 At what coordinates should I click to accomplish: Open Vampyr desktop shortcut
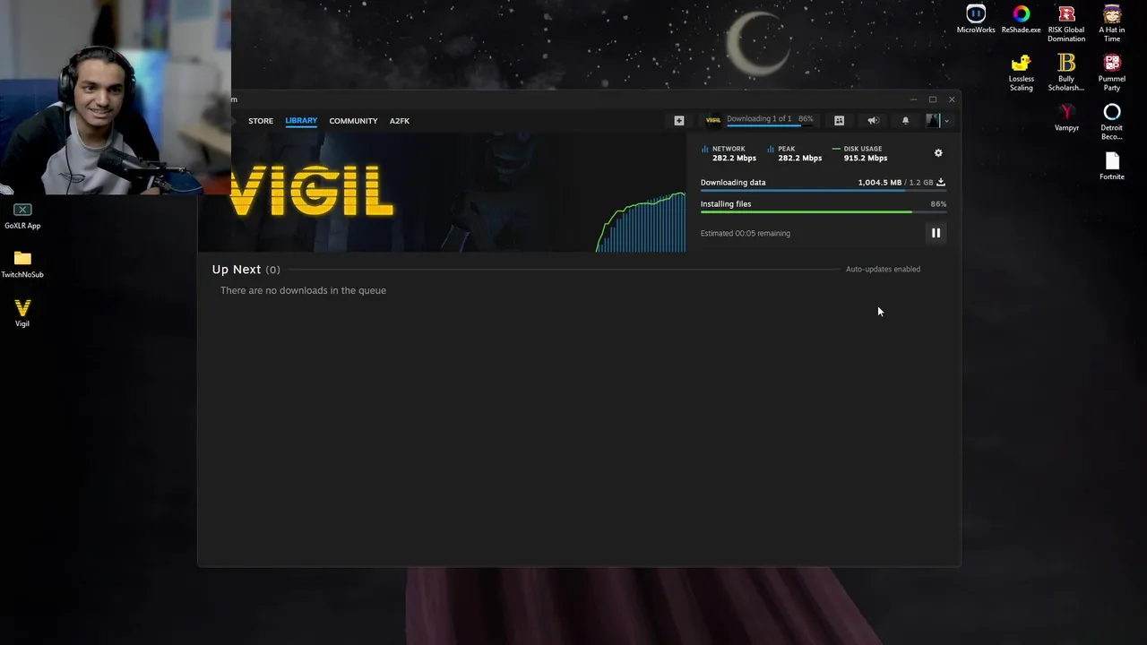(1066, 117)
